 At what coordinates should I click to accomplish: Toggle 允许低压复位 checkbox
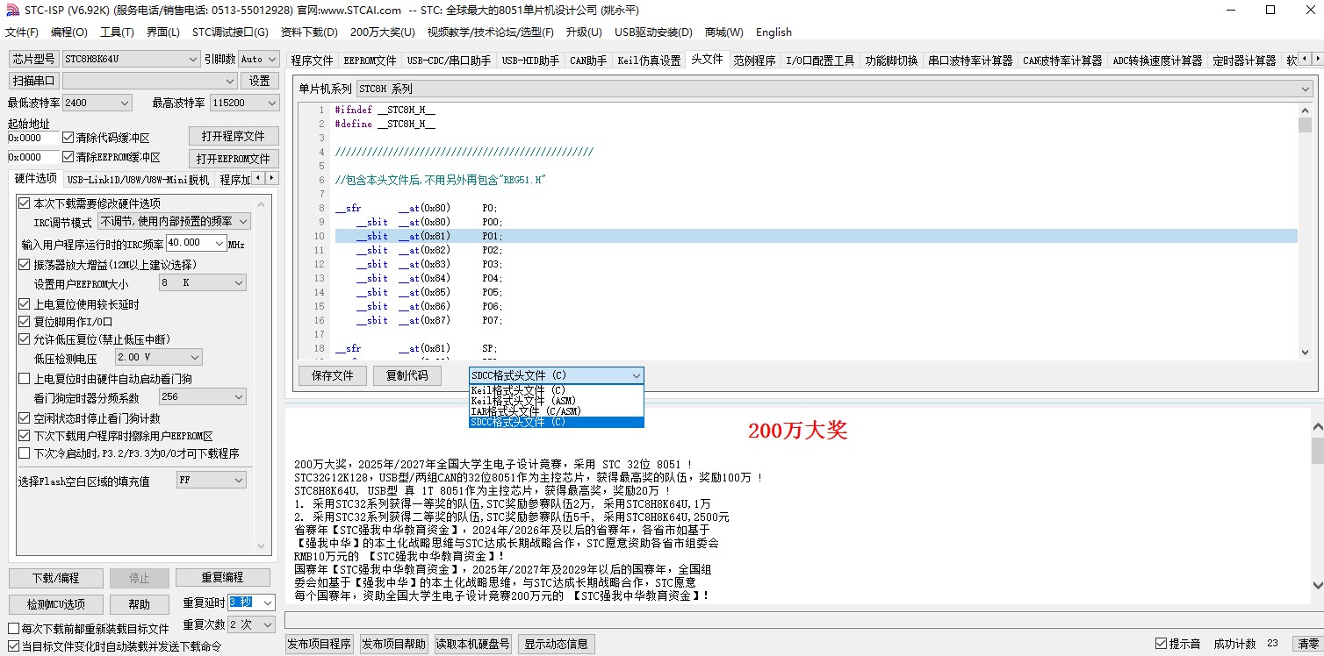click(x=25, y=339)
